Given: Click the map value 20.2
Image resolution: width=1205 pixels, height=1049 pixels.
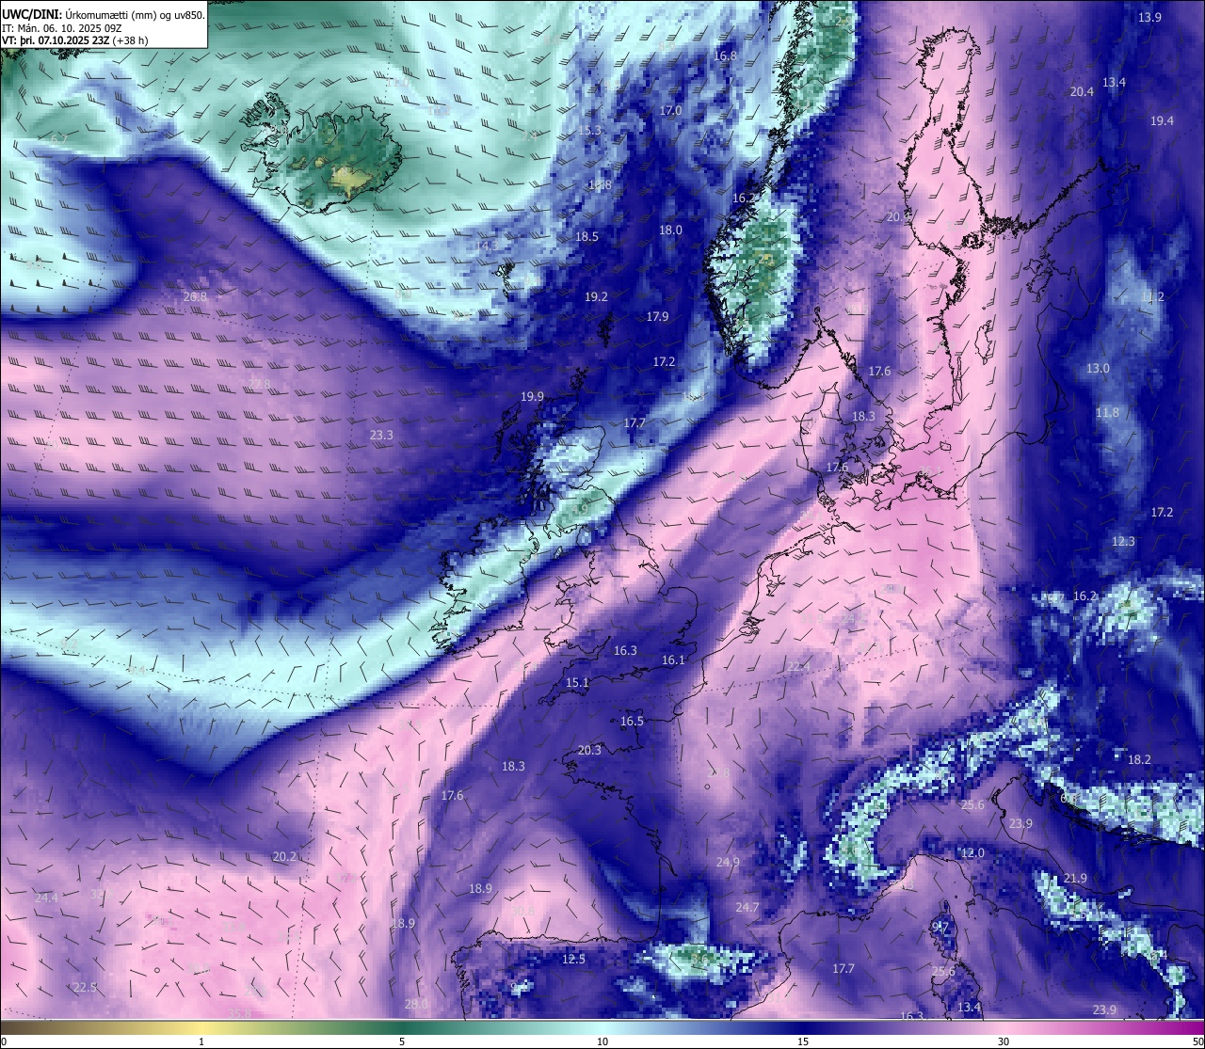Looking at the screenshot, I should pos(284,857).
